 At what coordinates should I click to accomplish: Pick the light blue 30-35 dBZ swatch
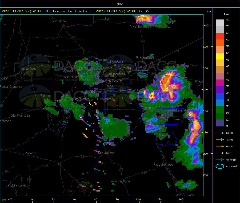click(x=220, y=103)
